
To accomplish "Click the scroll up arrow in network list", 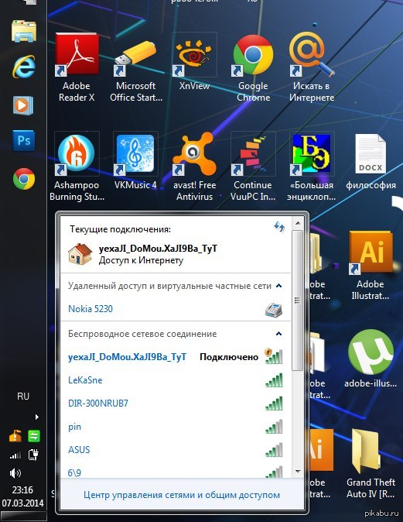I will tap(298, 223).
